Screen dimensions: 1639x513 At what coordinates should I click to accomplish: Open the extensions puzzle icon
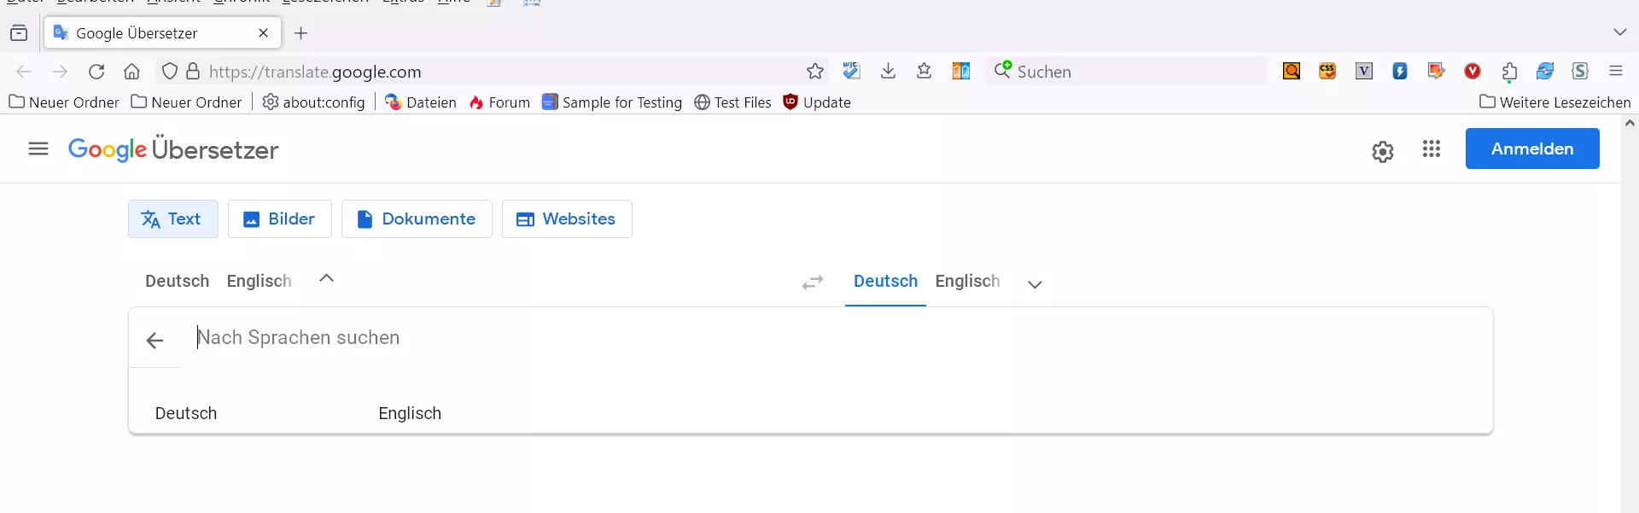pos(1509,72)
